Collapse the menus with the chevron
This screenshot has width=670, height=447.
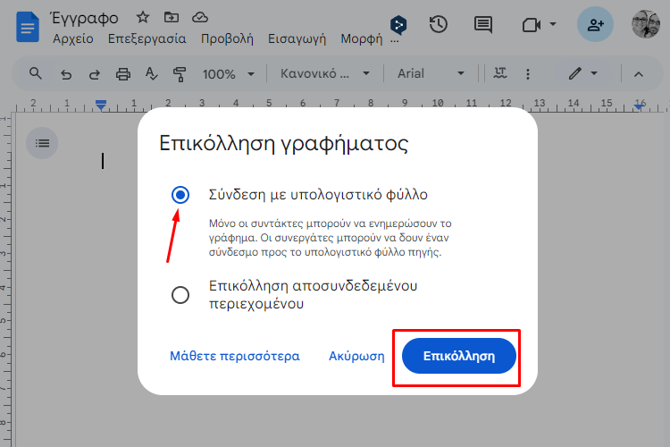point(639,74)
